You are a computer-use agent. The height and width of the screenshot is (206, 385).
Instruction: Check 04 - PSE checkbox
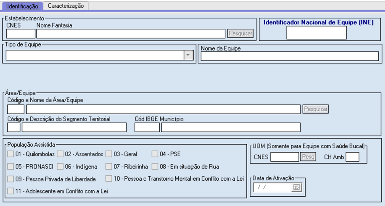pos(155,154)
